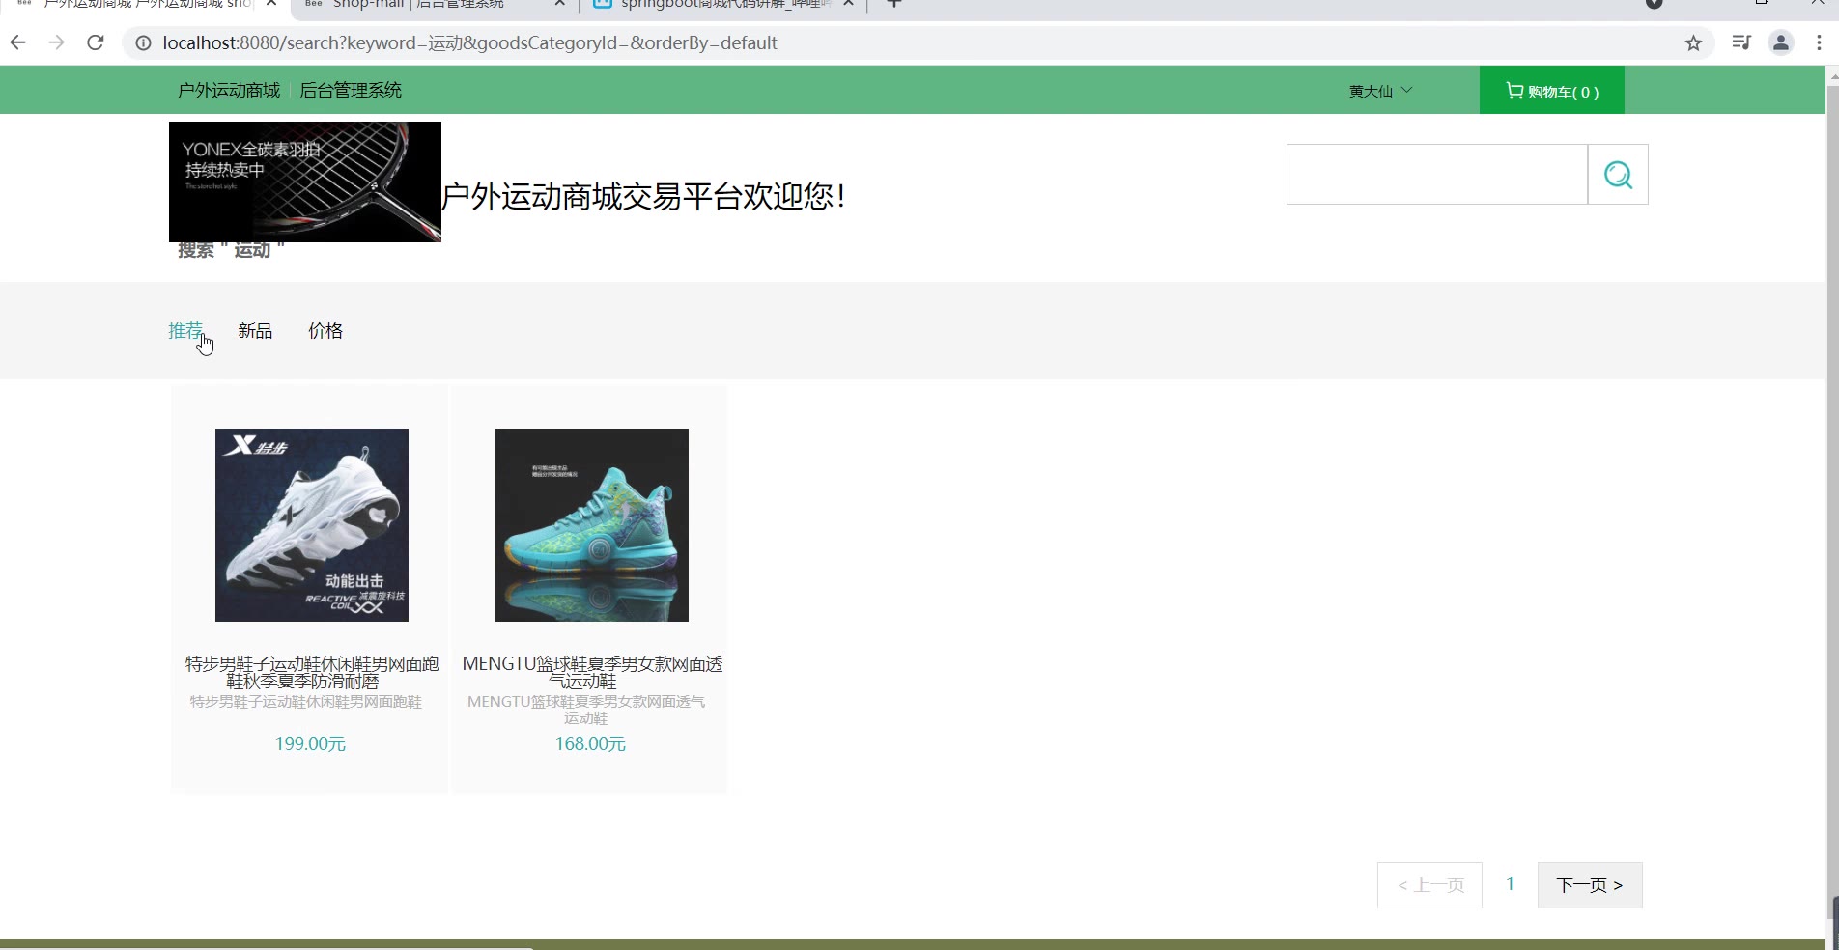View site information icon in address bar
Viewport: 1839px width, 950px height.
pyautogui.click(x=143, y=42)
